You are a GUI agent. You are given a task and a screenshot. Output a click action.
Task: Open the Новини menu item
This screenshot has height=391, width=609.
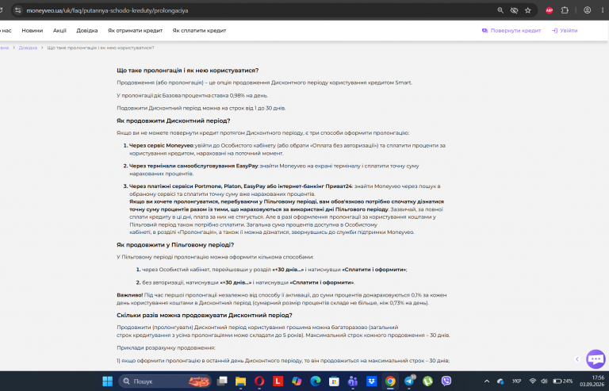click(33, 31)
